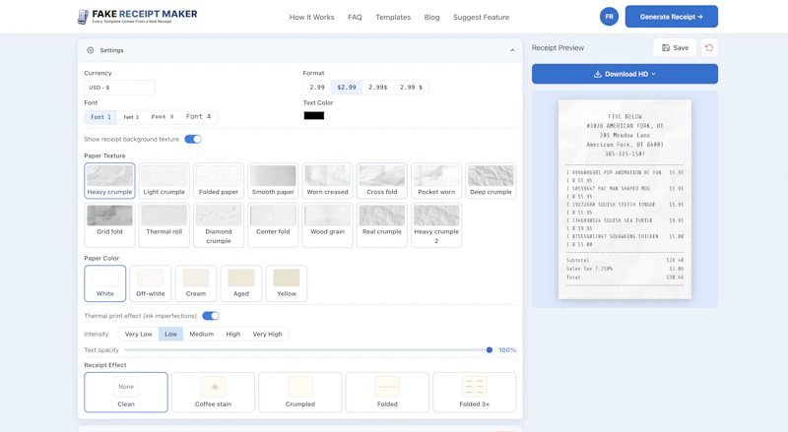Image resolution: width=788 pixels, height=432 pixels.
Task: Select the Heavy crumple paper texture
Action: [109, 181]
